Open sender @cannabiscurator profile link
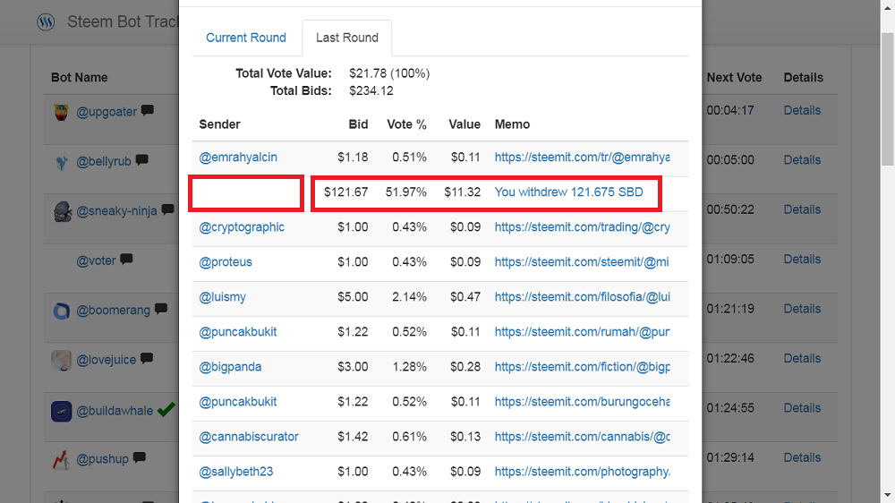 click(248, 437)
